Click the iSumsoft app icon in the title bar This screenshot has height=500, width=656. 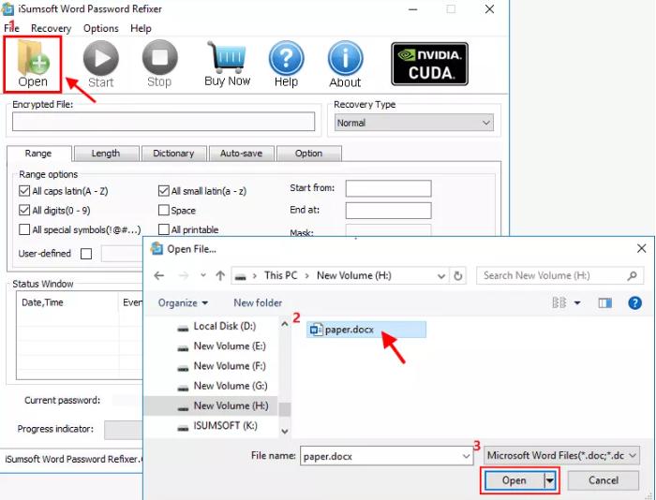[x=7, y=9]
